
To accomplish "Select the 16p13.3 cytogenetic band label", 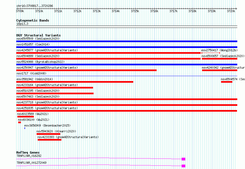I will point(22,24).
